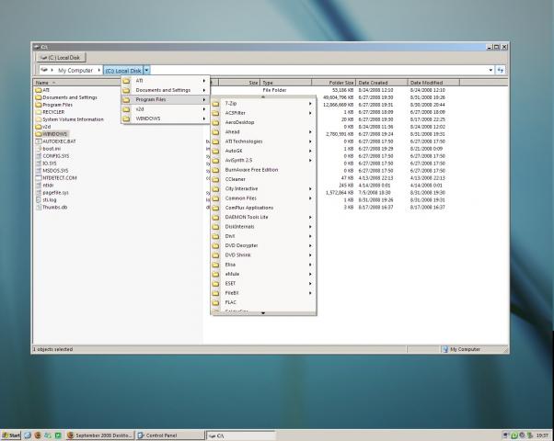This screenshot has width=554, height=441.
Task: Click folder icon beside FLAC
Action: [x=215, y=302]
